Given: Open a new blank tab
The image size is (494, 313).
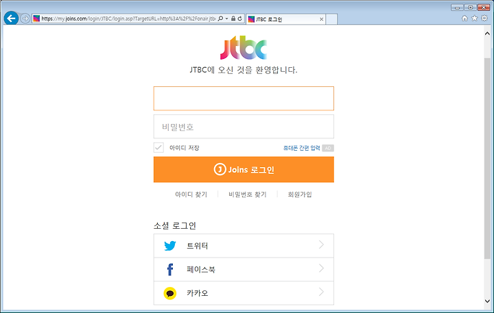Looking at the screenshot, I should [x=331, y=19].
